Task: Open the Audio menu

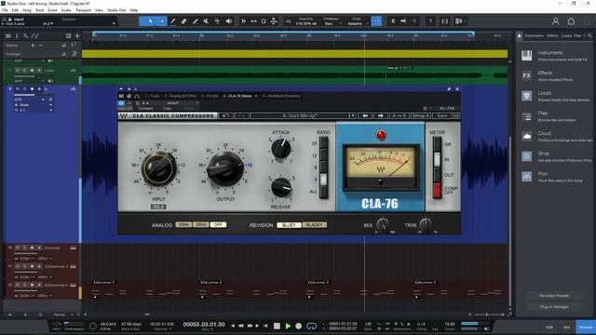Action: (66, 10)
